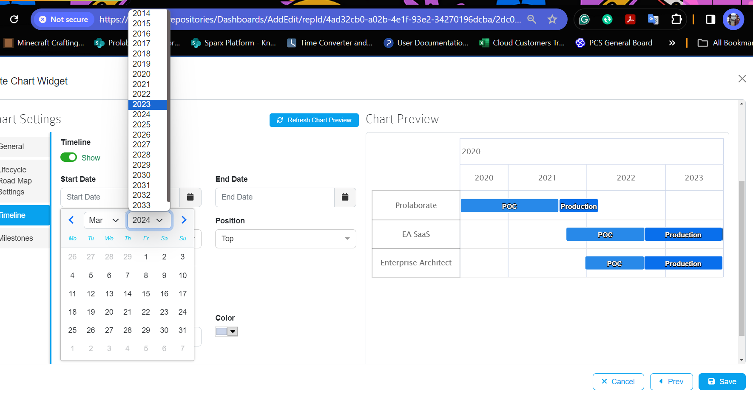
Task: Click the End Date input field
Action: click(275, 197)
